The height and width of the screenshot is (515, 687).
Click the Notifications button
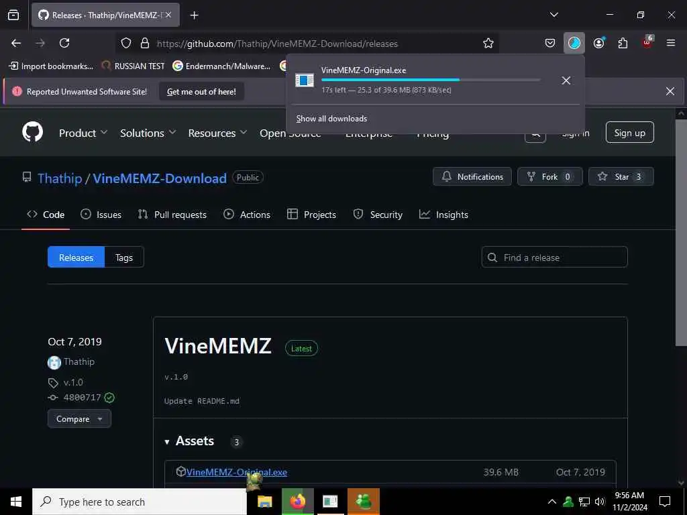(x=472, y=176)
